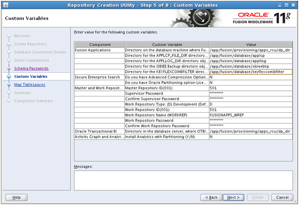This screenshot has width=299, height=205.
Task: Edit the APPLLOG_DIR value /app/fusion/database/applog
Action: point(251,61)
